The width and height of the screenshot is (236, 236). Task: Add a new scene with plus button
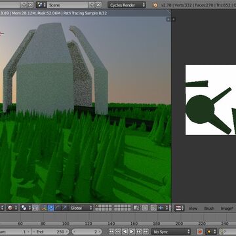(x=92, y=5)
